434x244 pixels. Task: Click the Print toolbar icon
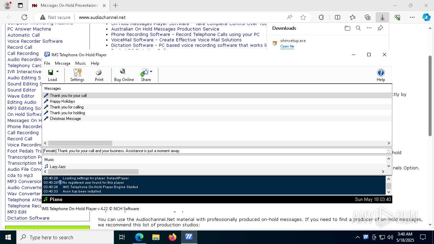99,75
